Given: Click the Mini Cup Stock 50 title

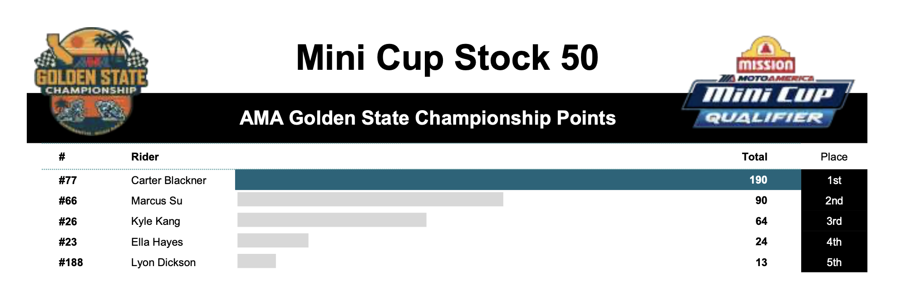Looking at the screenshot, I should [x=447, y=58].
